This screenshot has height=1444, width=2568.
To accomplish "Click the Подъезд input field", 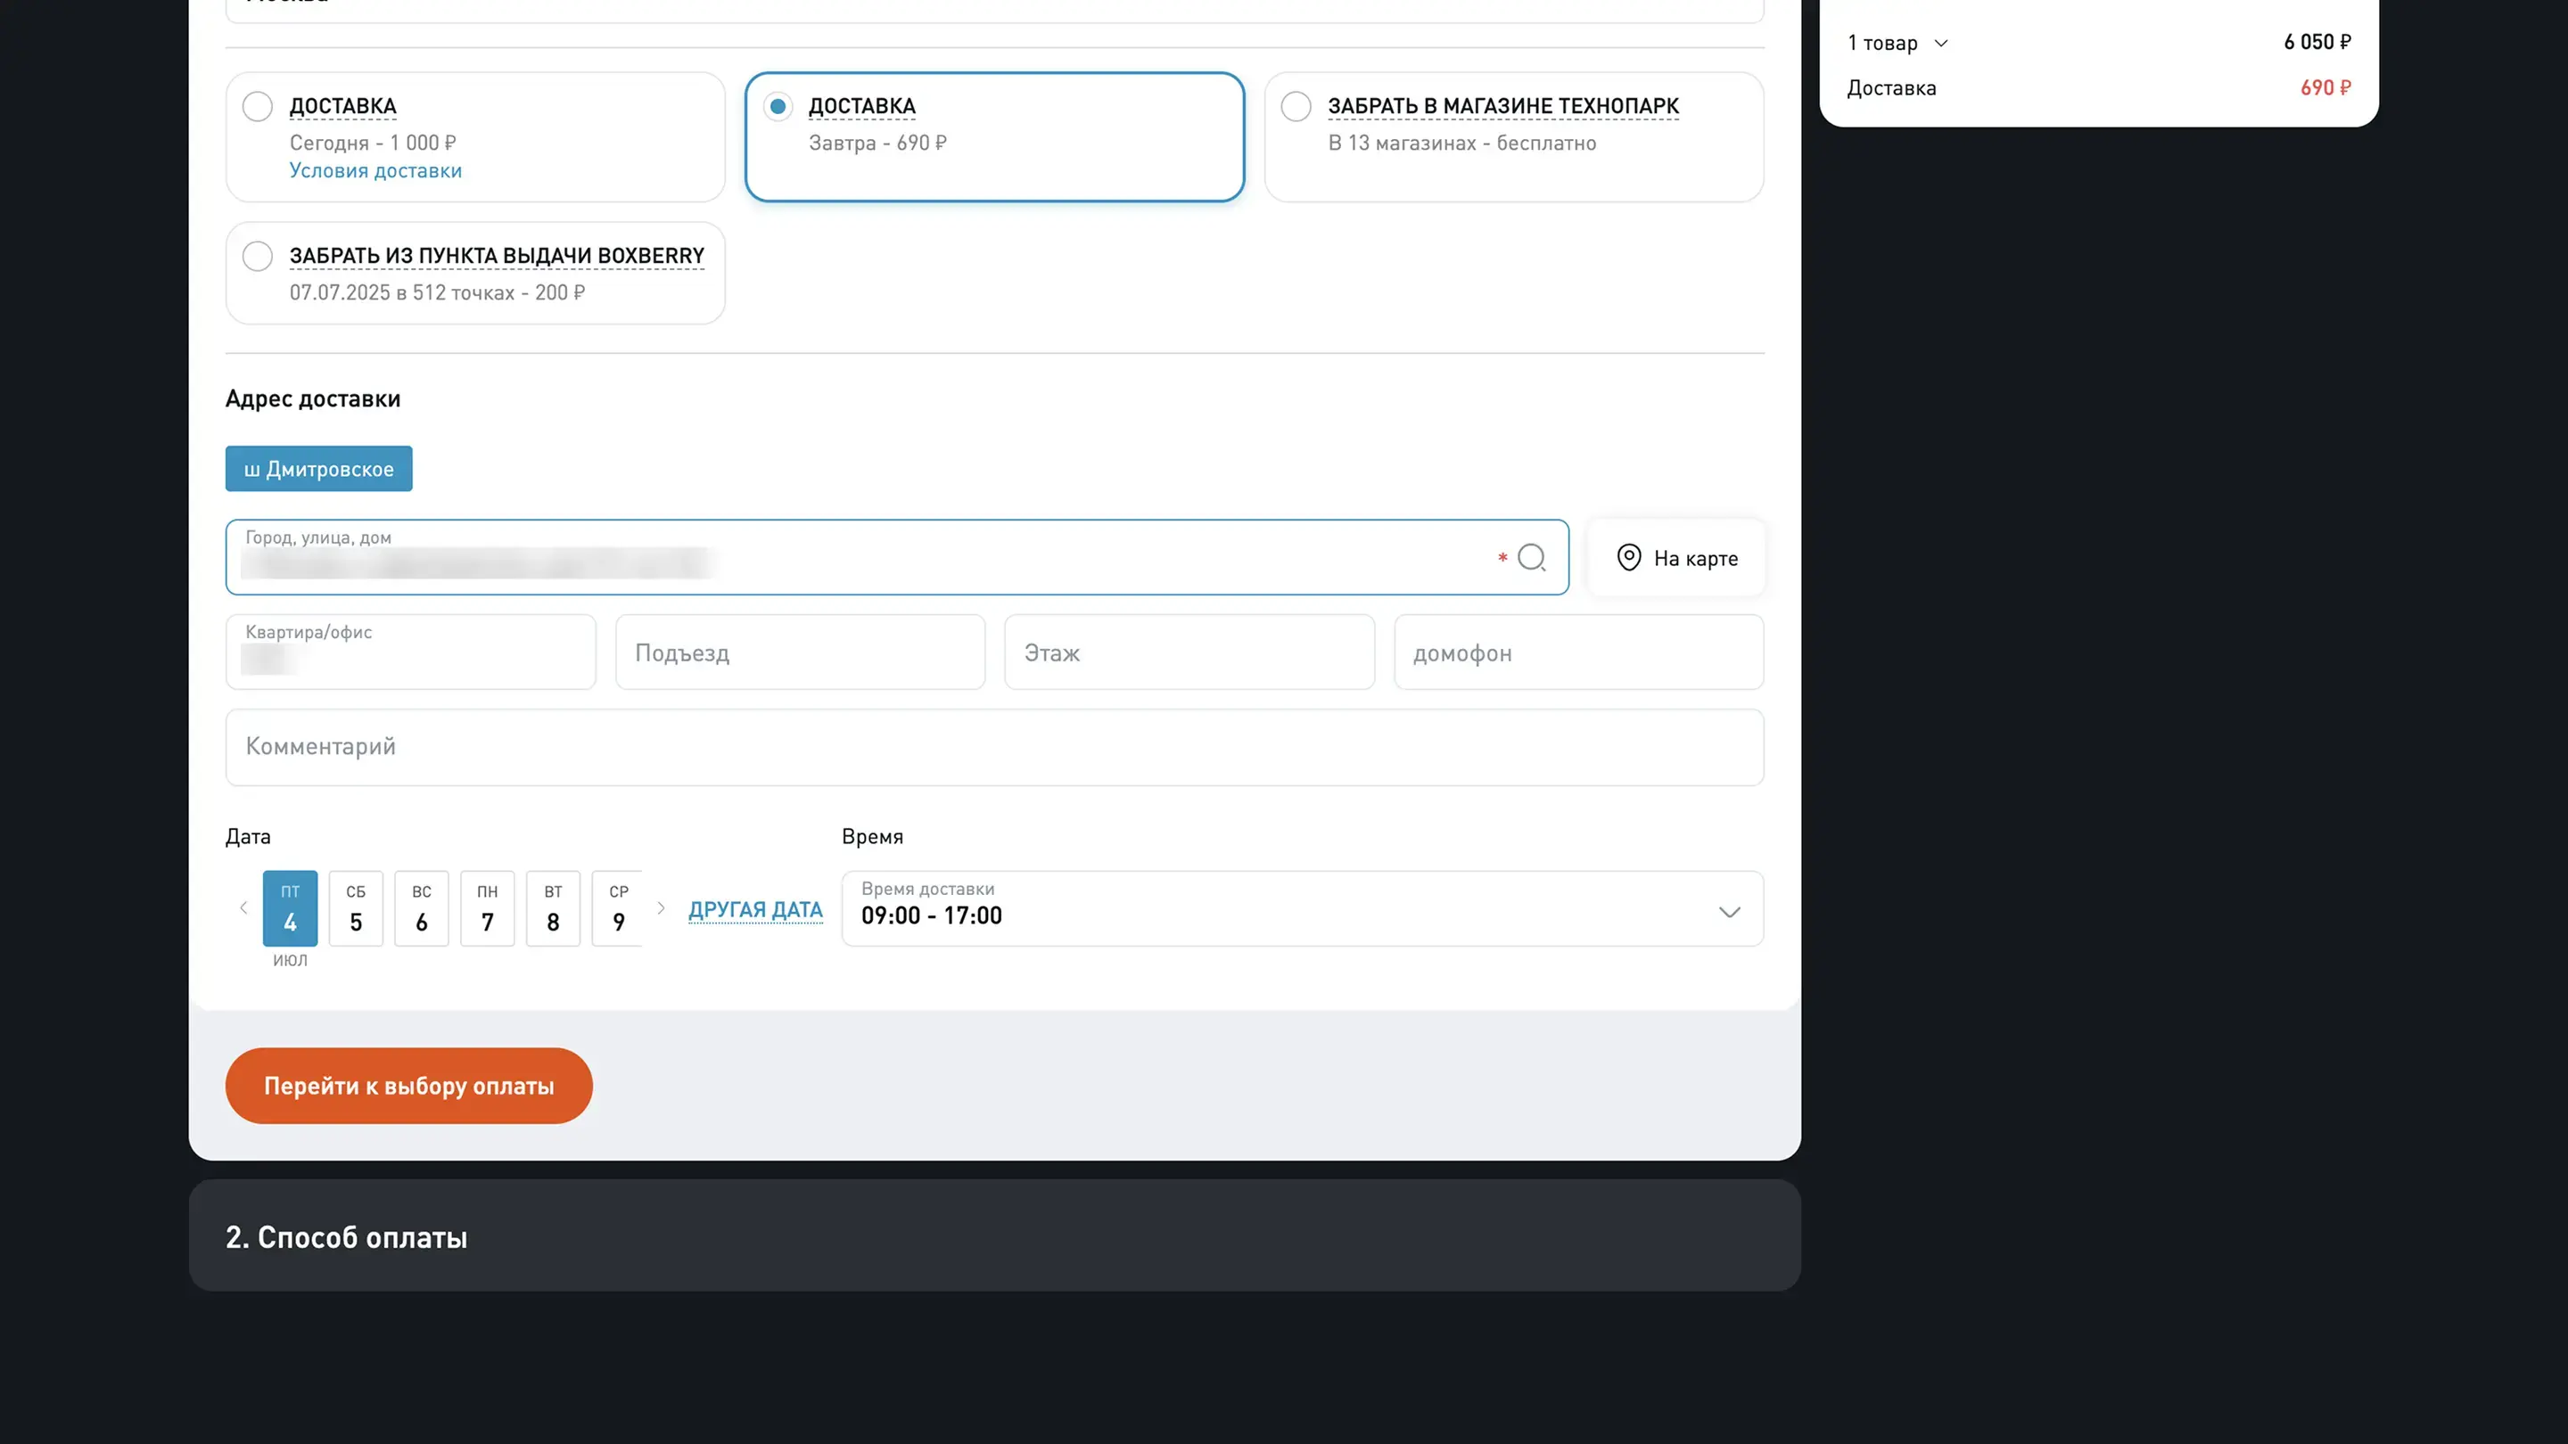I will click(x=800, y=652).
